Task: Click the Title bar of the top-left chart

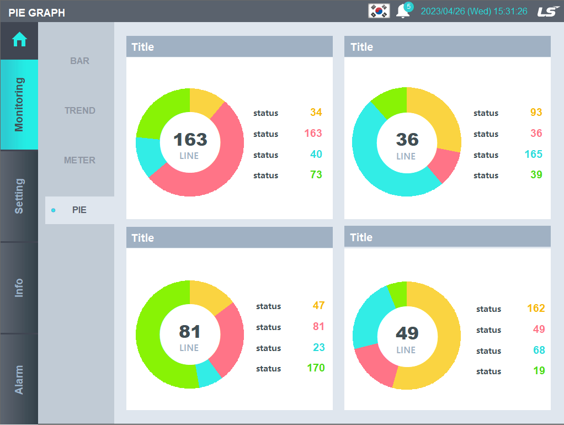Action: point(228,46)
